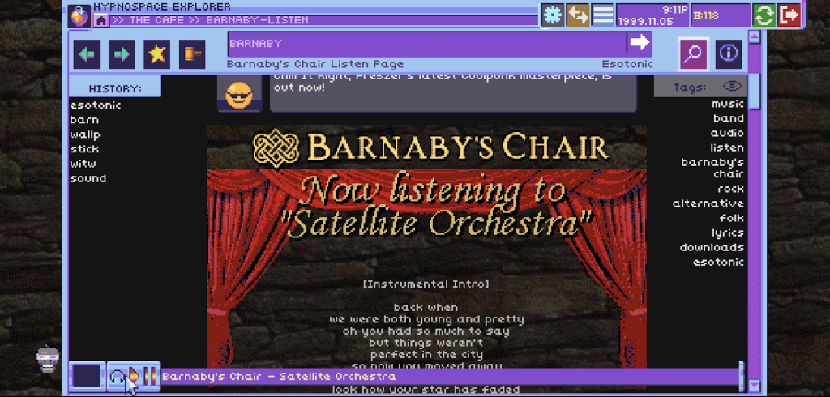The height and width of the screenshot is (397, 830).
Task: Click the green refresh icon
Action: coord(764,15)
